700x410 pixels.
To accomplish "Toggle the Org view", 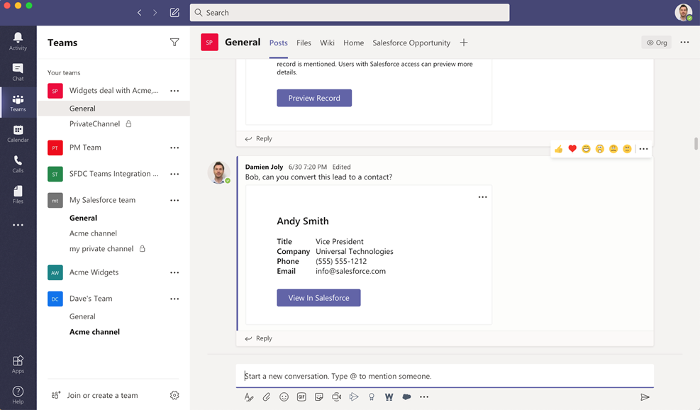I will [x=656, y=42].
